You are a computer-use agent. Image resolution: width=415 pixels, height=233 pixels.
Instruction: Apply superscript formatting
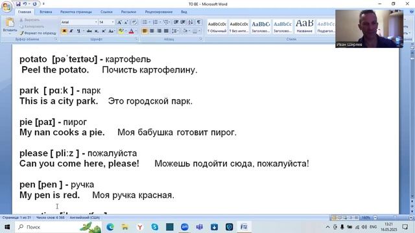pyautogui.click(x=104, y=31)
